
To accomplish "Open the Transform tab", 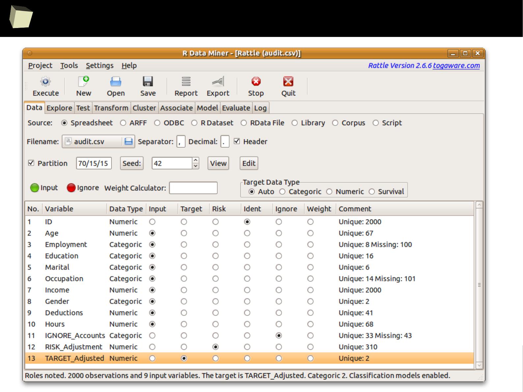I will click(x=111, y=108).
